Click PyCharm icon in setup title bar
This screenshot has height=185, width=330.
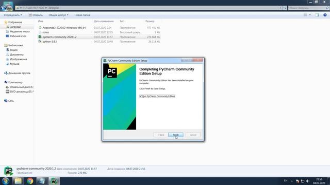(x=105, y=61)
